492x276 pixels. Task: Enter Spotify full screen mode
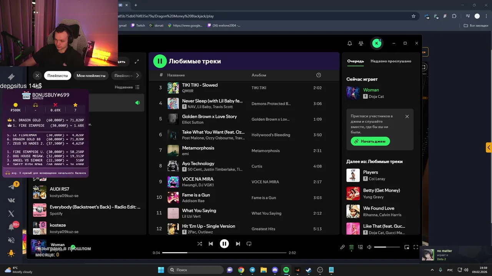416,247
